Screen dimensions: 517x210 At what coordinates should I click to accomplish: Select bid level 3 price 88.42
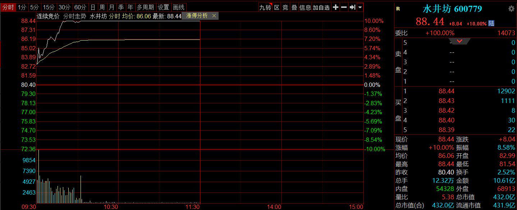click(x=447, y=111)
